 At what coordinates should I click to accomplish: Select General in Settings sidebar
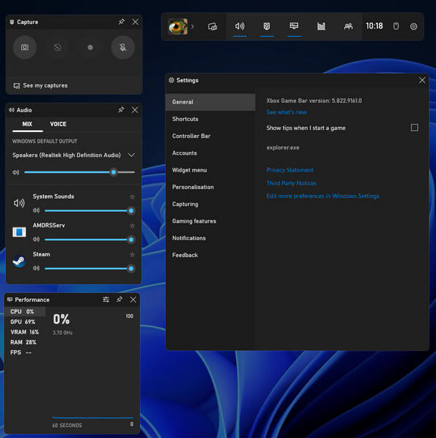(210, 102)
